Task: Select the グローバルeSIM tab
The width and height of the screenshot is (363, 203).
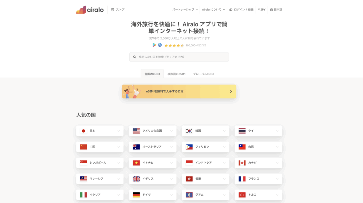Action: (203, 74)
